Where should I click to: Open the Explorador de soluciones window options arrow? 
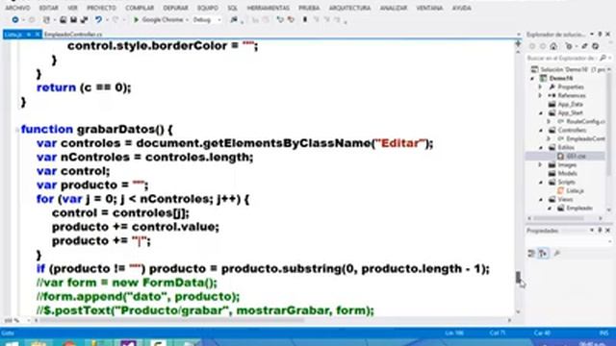[x=592, y=35]
